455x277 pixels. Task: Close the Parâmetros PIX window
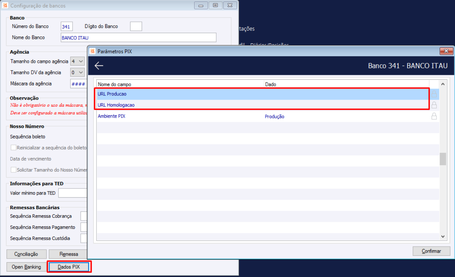pyautogui.click(x=446, y=51)
